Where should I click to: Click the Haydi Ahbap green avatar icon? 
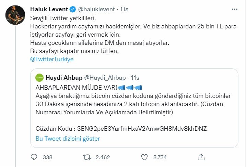(x=39, y=78)
